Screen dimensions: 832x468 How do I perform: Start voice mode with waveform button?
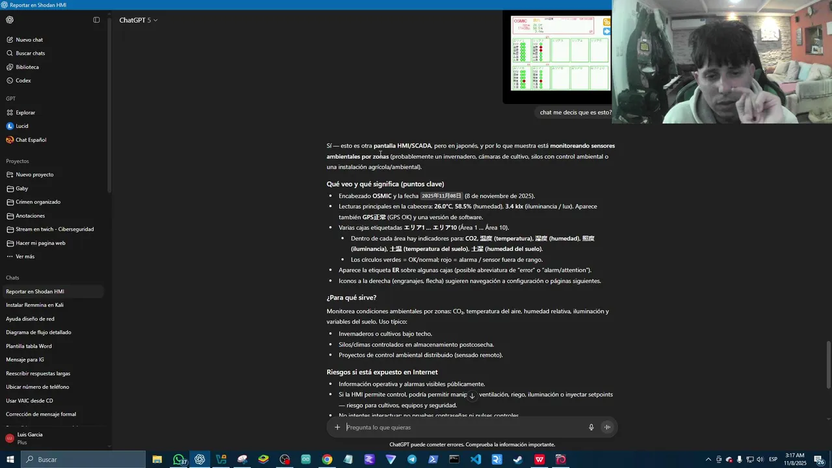607,427
